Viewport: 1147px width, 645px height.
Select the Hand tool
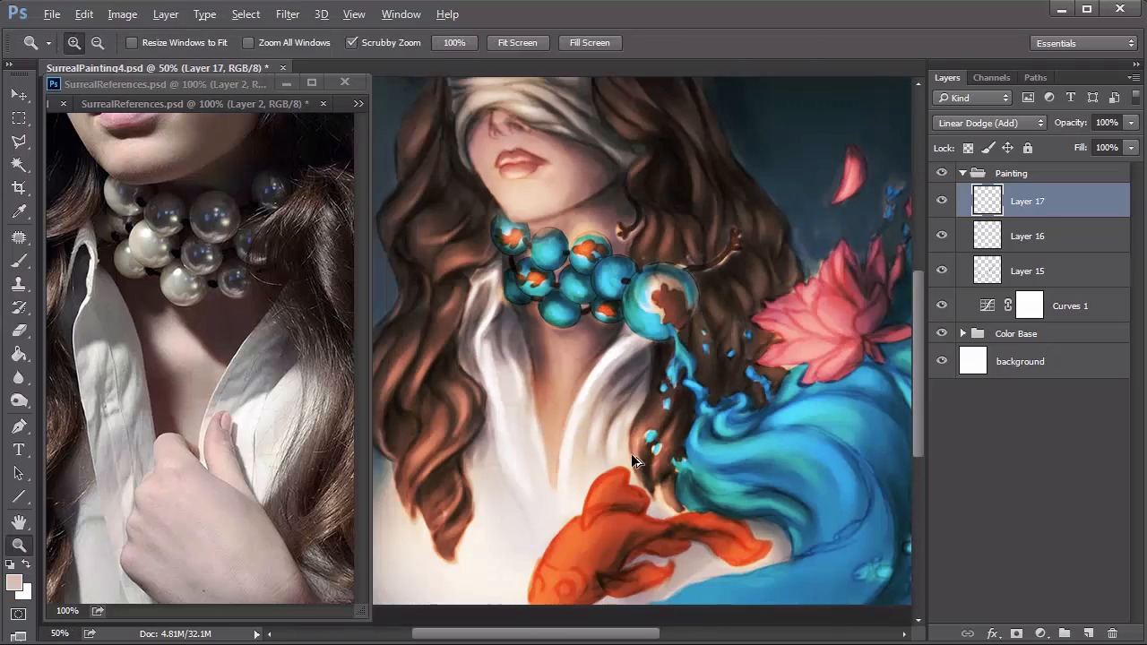click(19, 521)
